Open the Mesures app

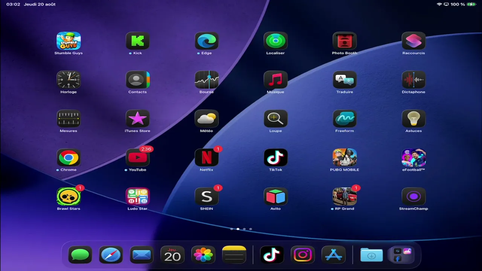pyautogui.click(x=69, y=119)
